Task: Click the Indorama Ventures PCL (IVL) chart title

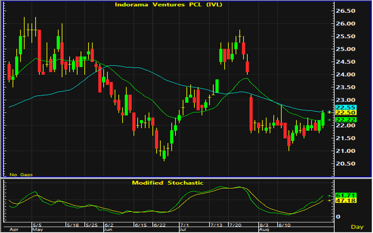Action: (x=168, y=5)
